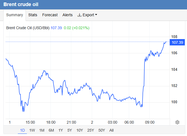Choose the 6M time range
Image resolution: width=187 pixels, height=136 pixels.
(51, 130)
